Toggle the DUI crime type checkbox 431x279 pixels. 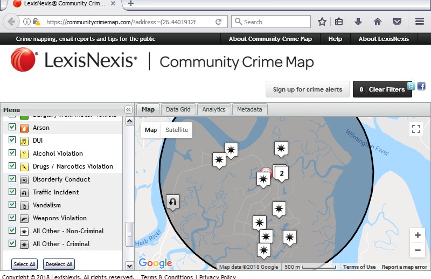point(12,141)
